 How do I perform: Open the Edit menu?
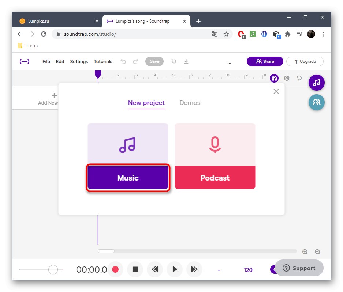(x=60, y=62)
